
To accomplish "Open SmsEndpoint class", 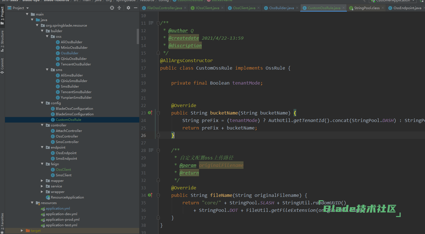I will tap(66, 158).
